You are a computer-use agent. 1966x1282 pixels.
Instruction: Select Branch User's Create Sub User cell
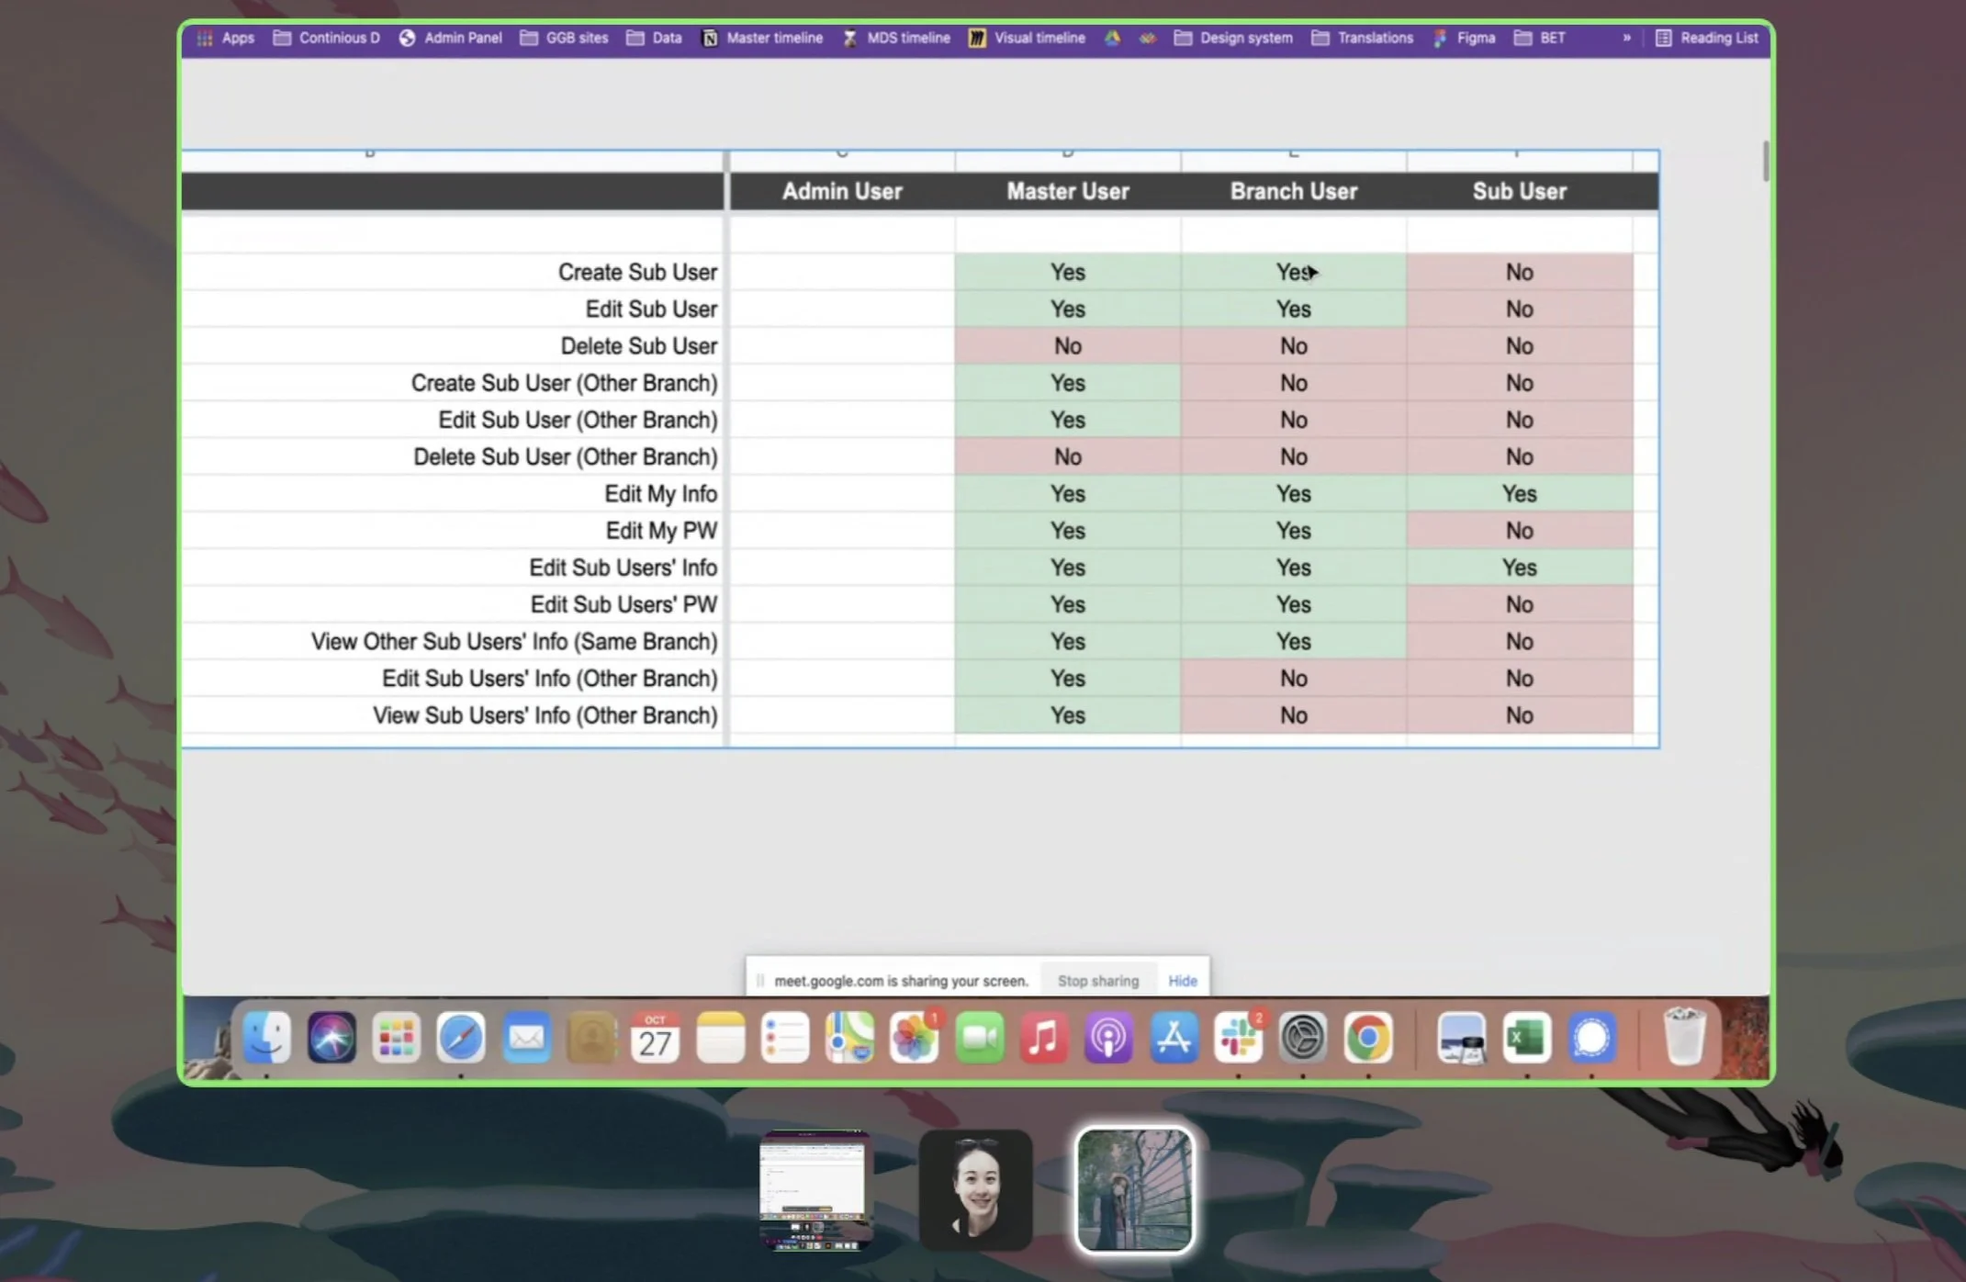(x=1293, y=273)
